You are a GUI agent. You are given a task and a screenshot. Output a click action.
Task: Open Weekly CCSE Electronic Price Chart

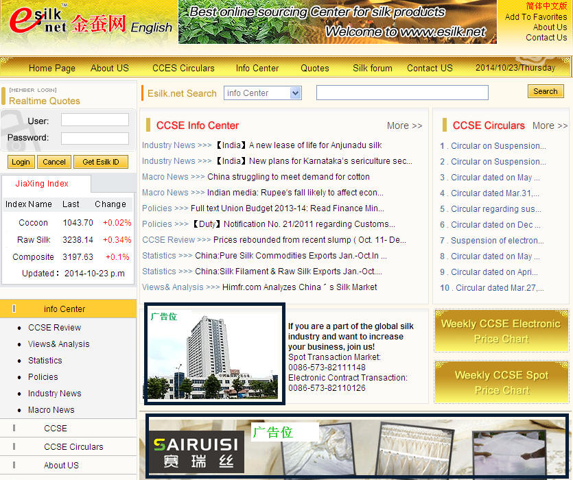point(500,331)
